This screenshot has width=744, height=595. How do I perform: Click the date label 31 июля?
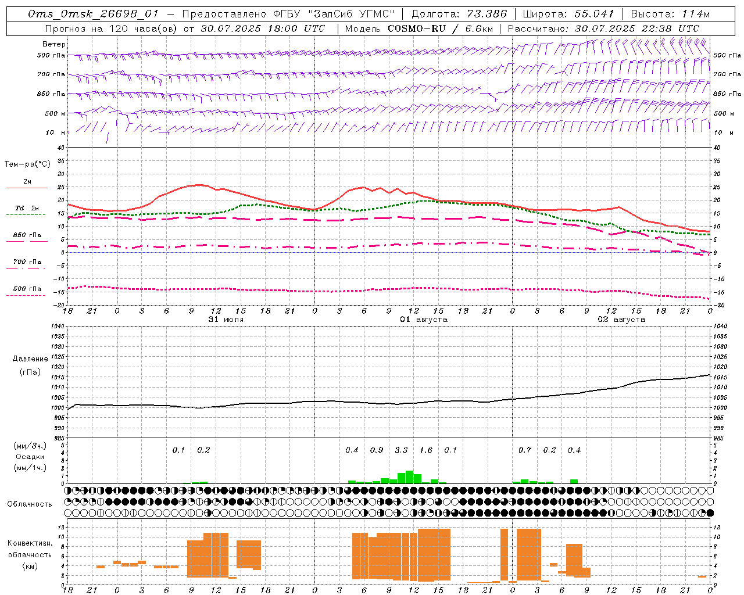coord(226,320)
